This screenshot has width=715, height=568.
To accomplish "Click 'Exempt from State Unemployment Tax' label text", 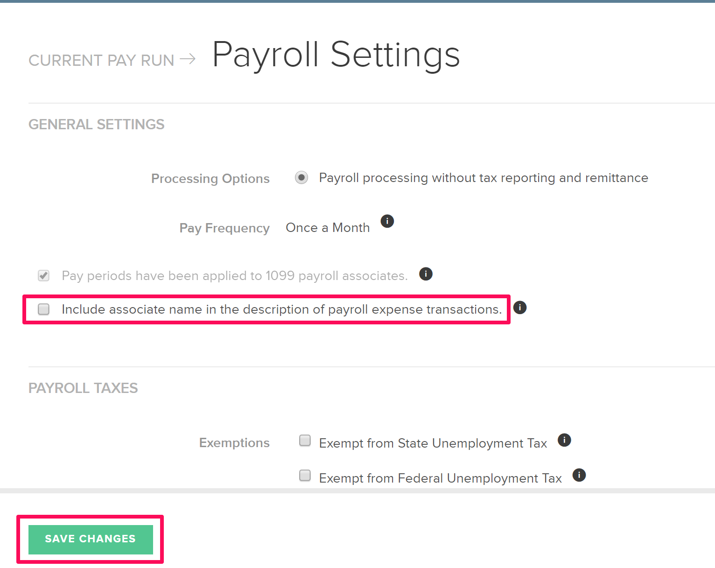I will pos(433,443).
